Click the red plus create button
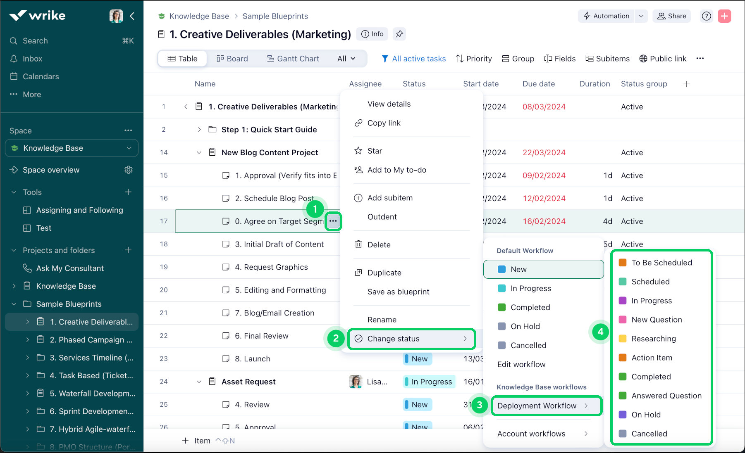 pos(724,16)
